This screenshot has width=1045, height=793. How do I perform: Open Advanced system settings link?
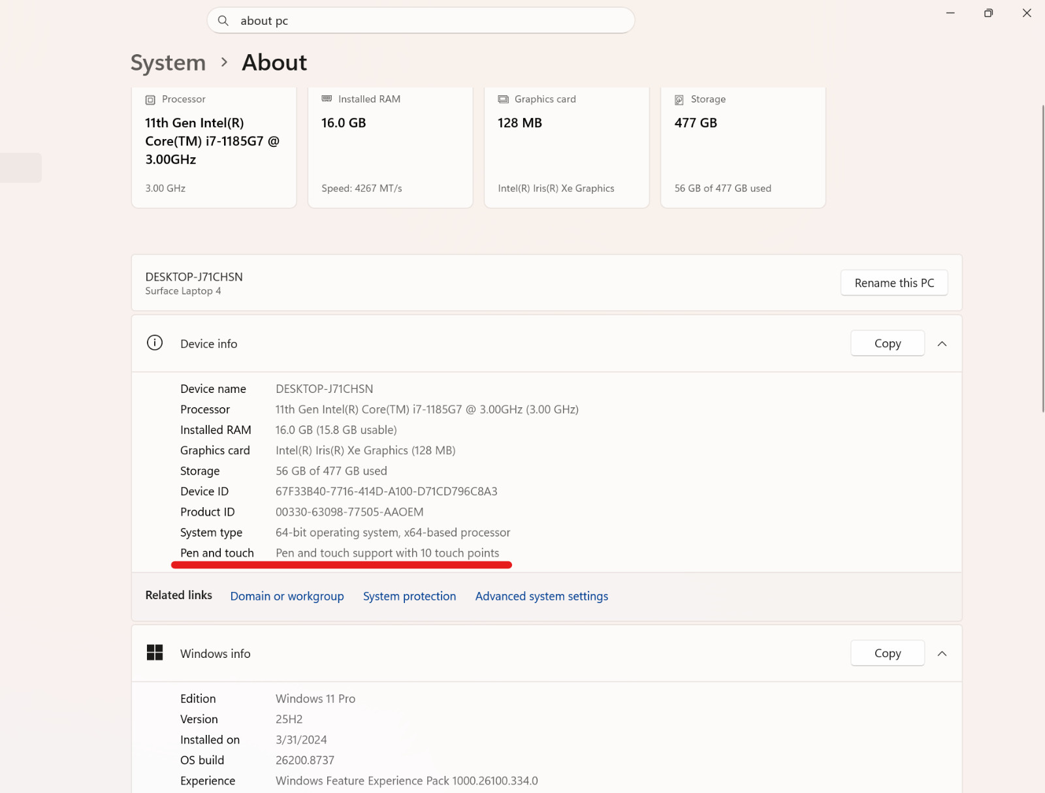pos(541,597)
